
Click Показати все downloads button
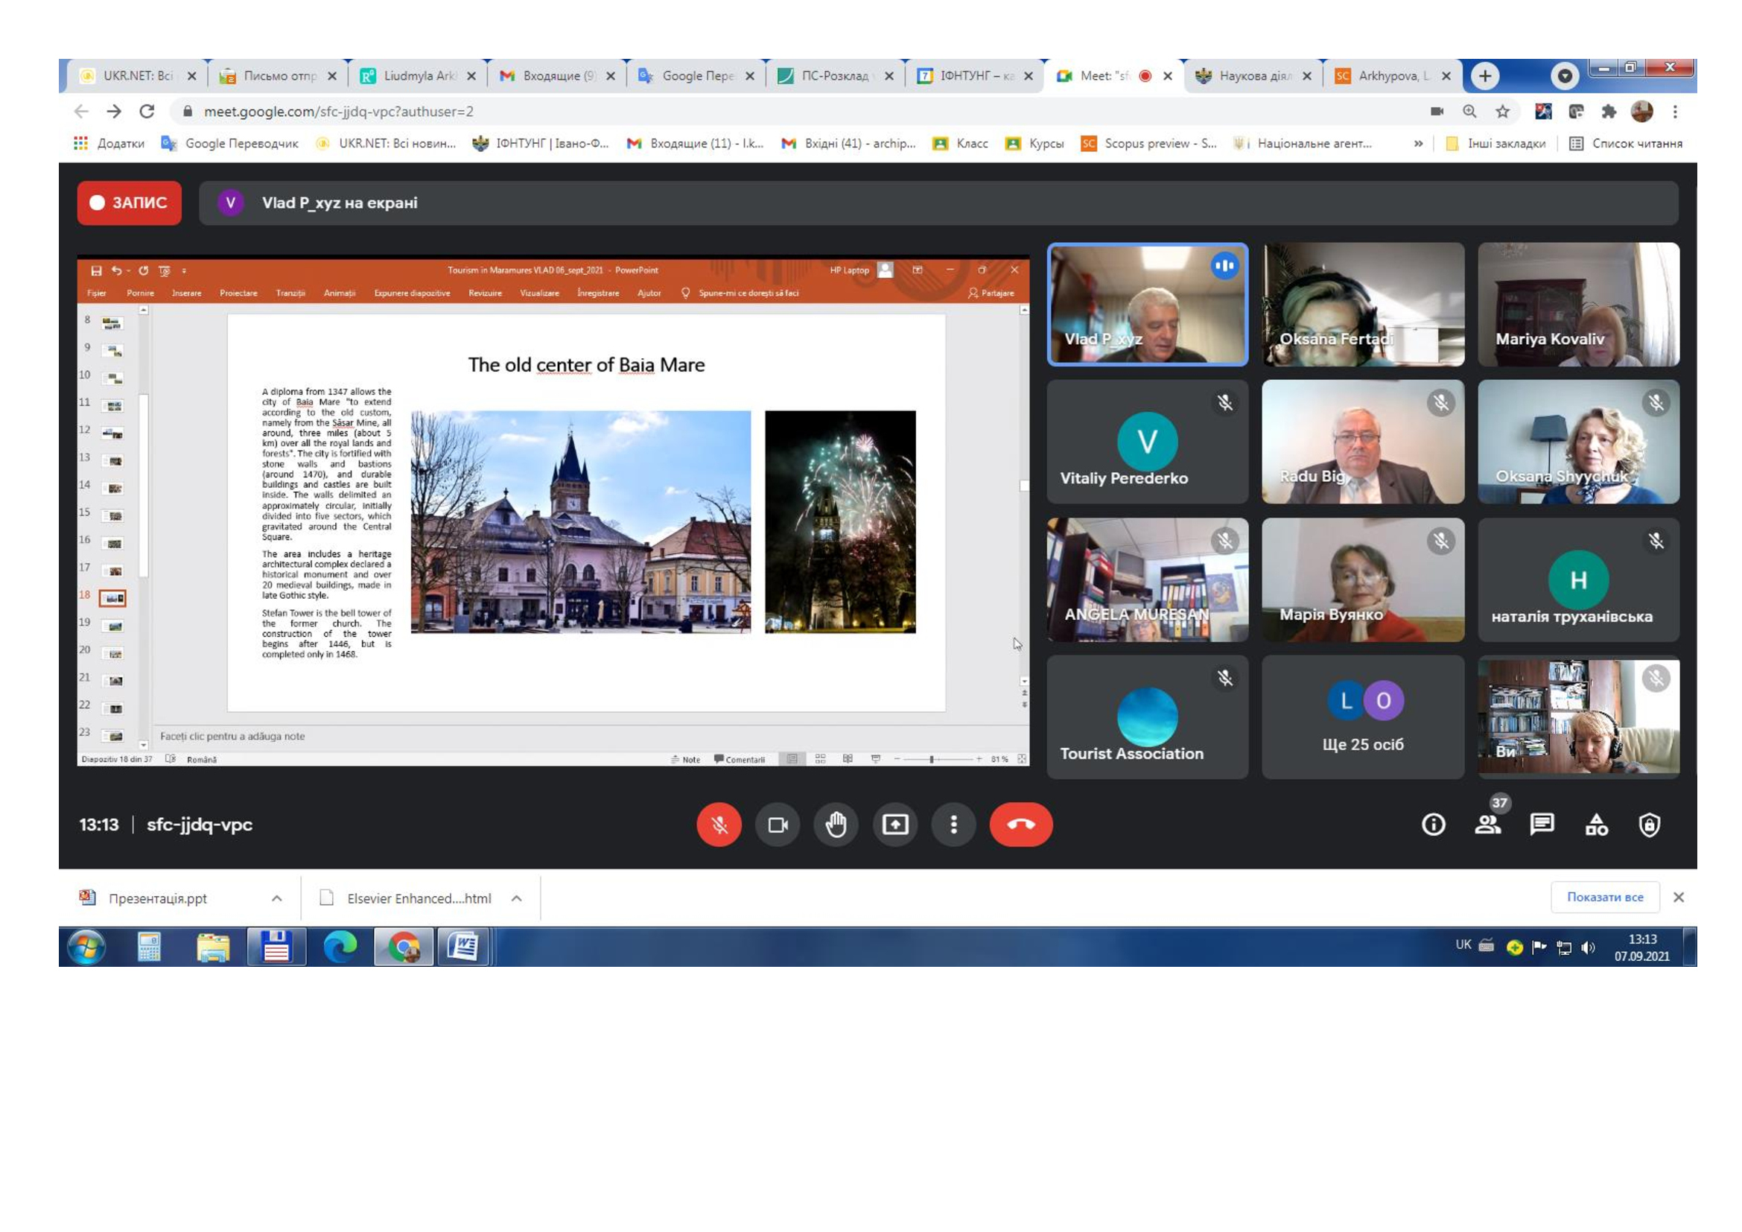(x=1605, y=898)
